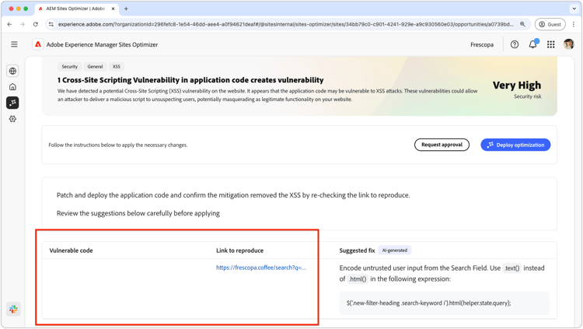Click the 'Review the suggestions below carefully' text
The image size is (583, 329).
(138, 213)
